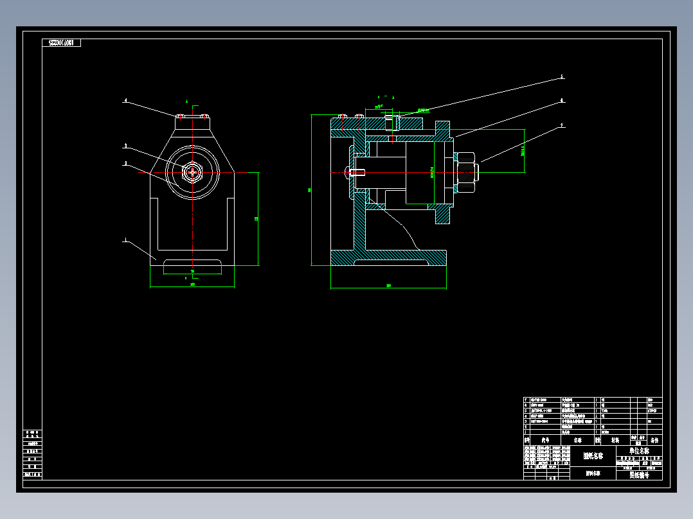Click the height dimension right of front view
693x519 pixels.
pos(256,218)
